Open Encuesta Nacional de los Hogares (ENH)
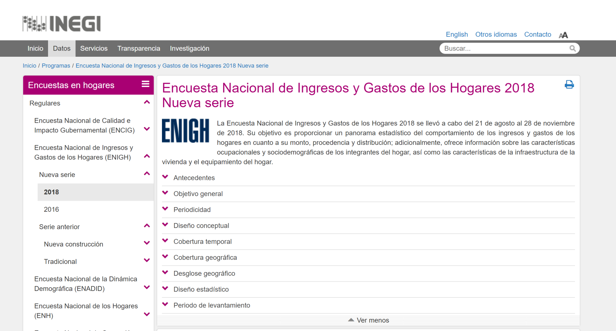616x331 pixels. (x=86, y=311)
